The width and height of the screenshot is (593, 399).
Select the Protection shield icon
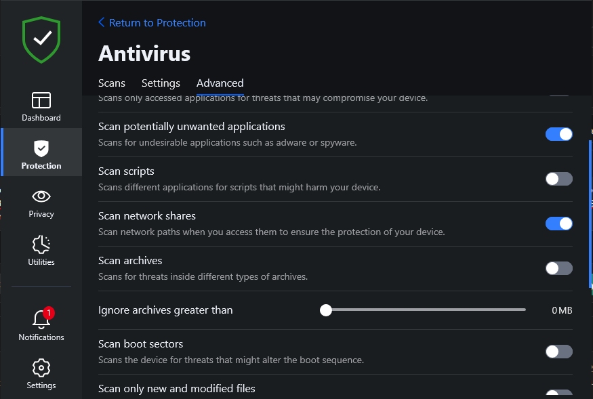coord(41,148)
